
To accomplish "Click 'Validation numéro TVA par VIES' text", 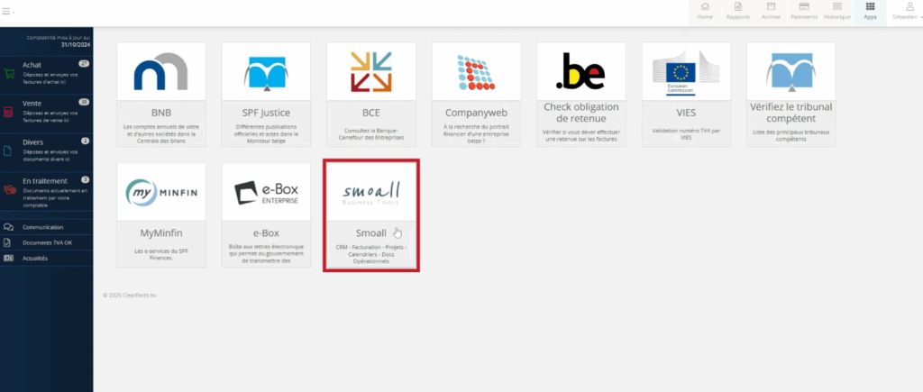I will click(686, 134).
